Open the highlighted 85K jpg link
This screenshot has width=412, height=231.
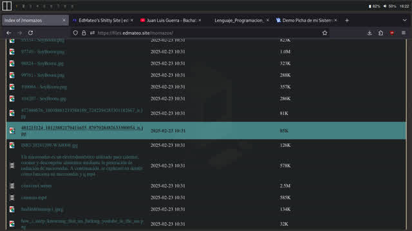[82, 131]
